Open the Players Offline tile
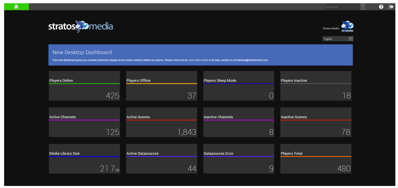The image size is (398, 188). [x=162, y=86]
